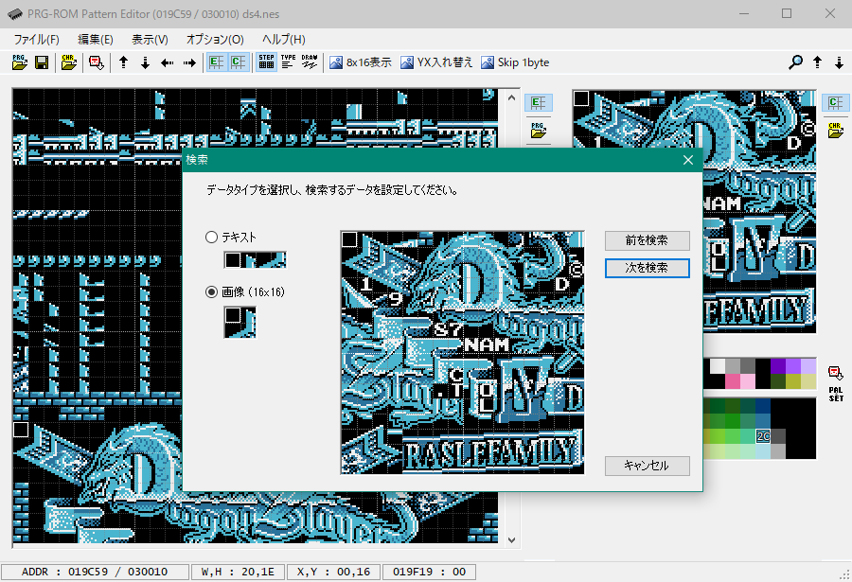Toggle the 8x16表示 display option
852x582 pixels.
361,62
